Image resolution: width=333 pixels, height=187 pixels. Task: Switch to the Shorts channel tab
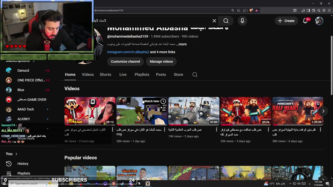point(105,75)
